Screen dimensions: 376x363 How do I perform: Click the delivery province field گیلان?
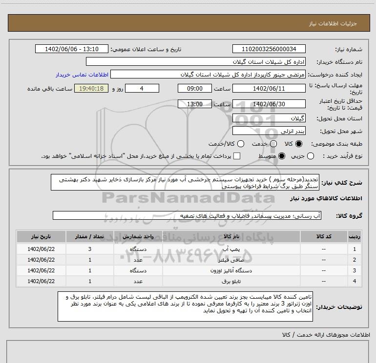click(269, 118)
